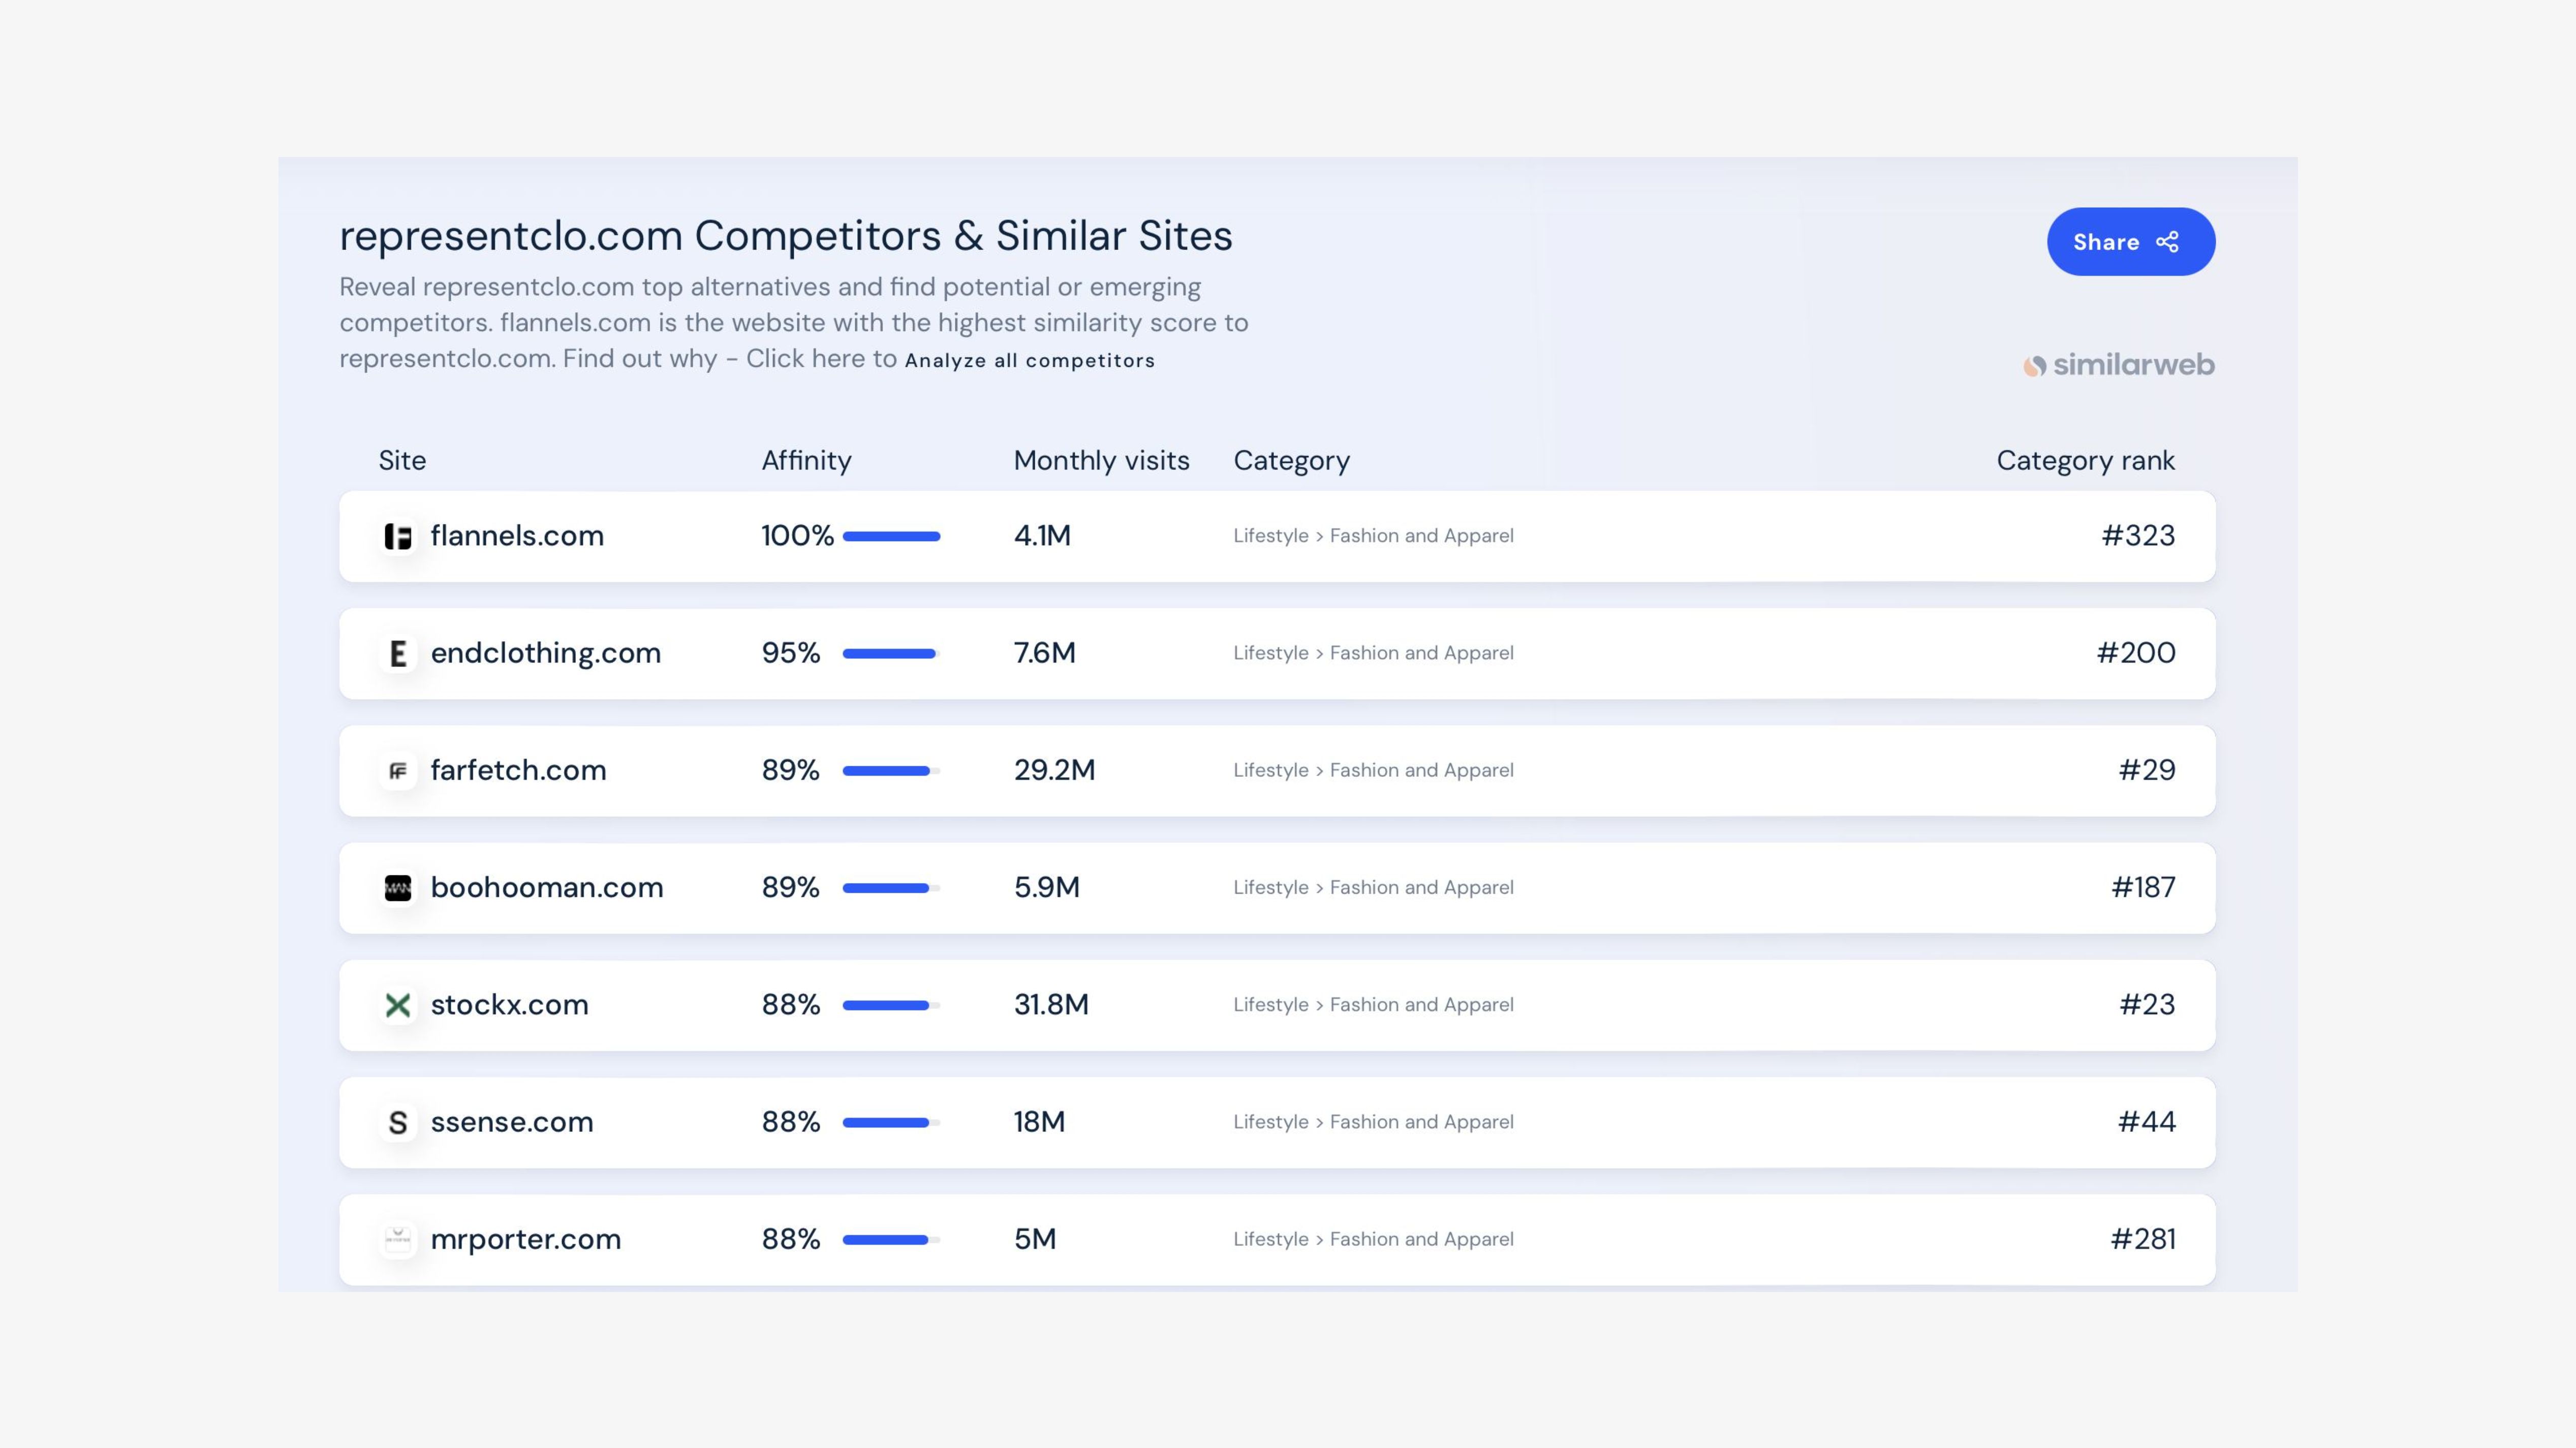Click the ssense.com S logo icon
The image size is (2576, 1448).
point(398,1123)
